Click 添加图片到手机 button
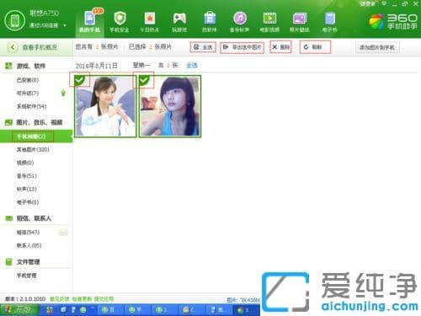Viewport: 421px width, 316px height. pos(377,47)
